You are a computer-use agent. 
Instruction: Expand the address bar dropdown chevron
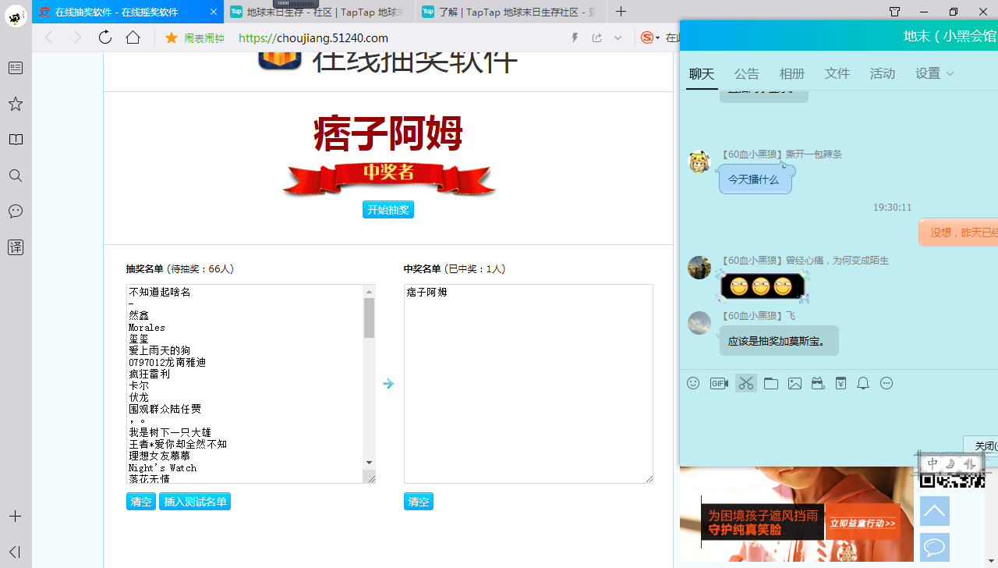pos(618,37)
